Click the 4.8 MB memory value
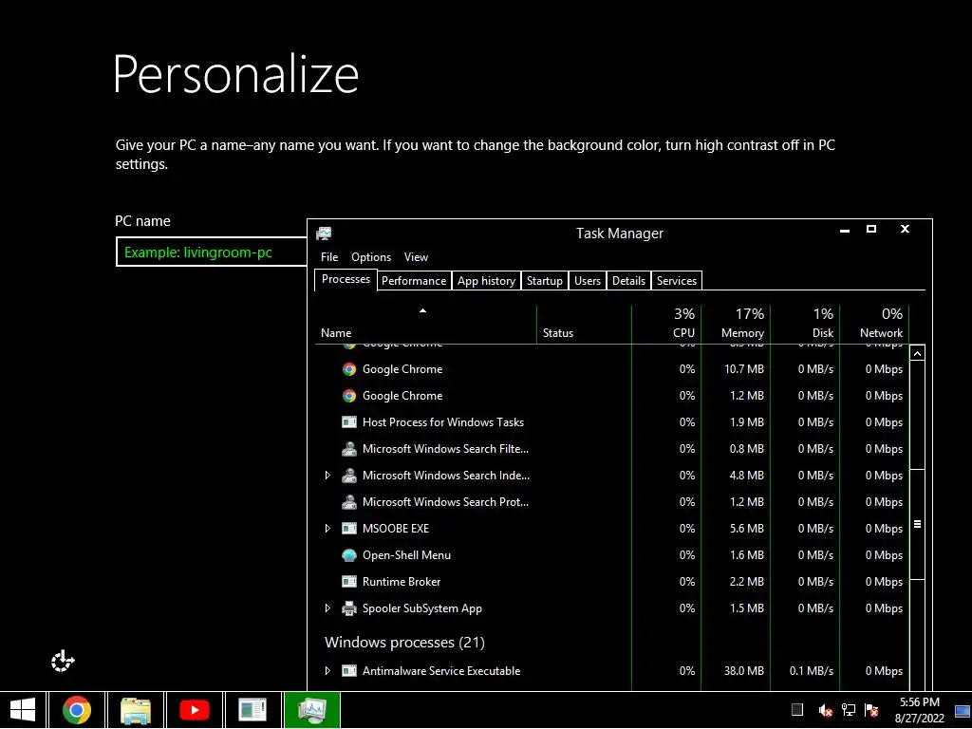 746,476
